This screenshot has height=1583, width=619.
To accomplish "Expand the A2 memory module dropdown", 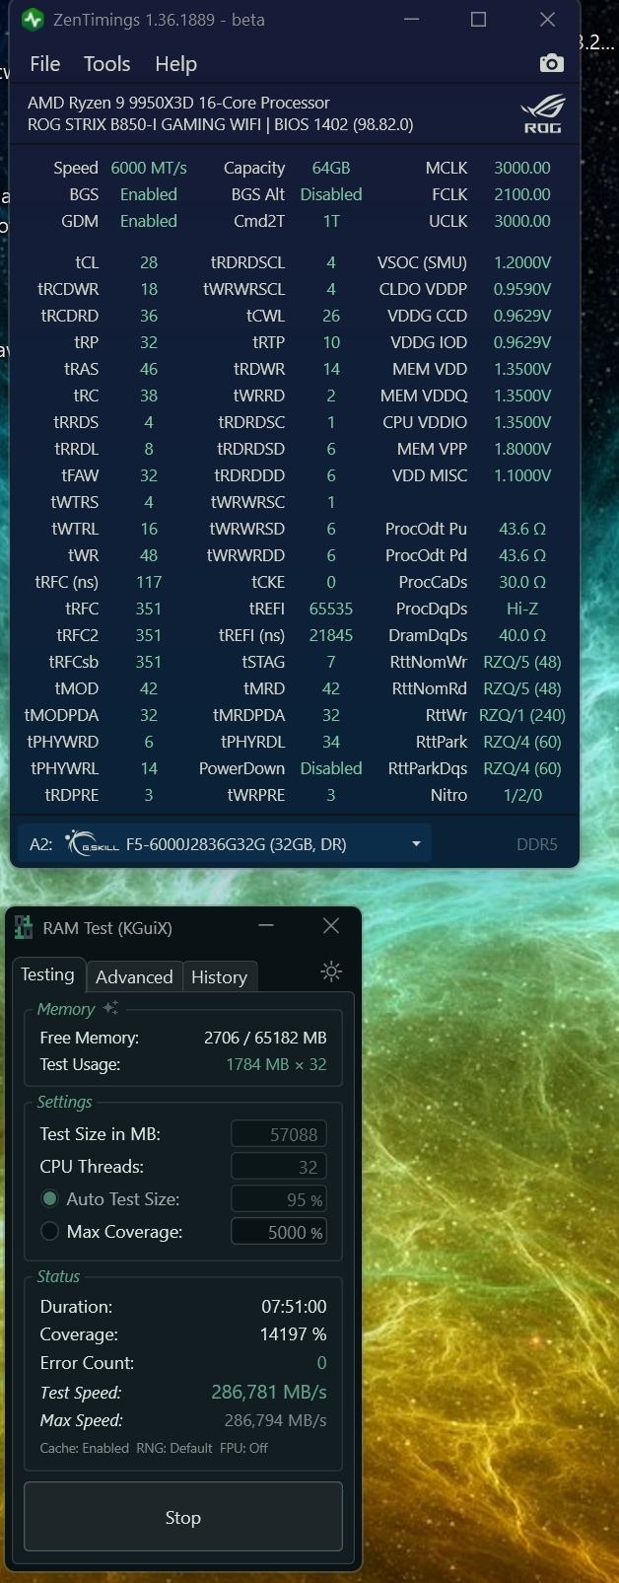I will (x=416, y=844).
